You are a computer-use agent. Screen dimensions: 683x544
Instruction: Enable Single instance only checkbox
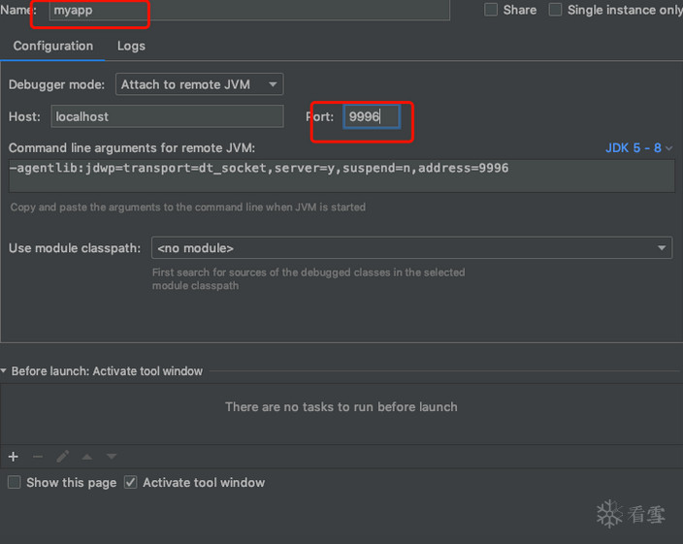click(555, 10)
